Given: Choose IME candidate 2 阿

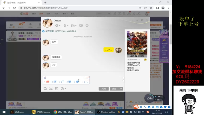Looking at the screenshot, I should [54, 82].
